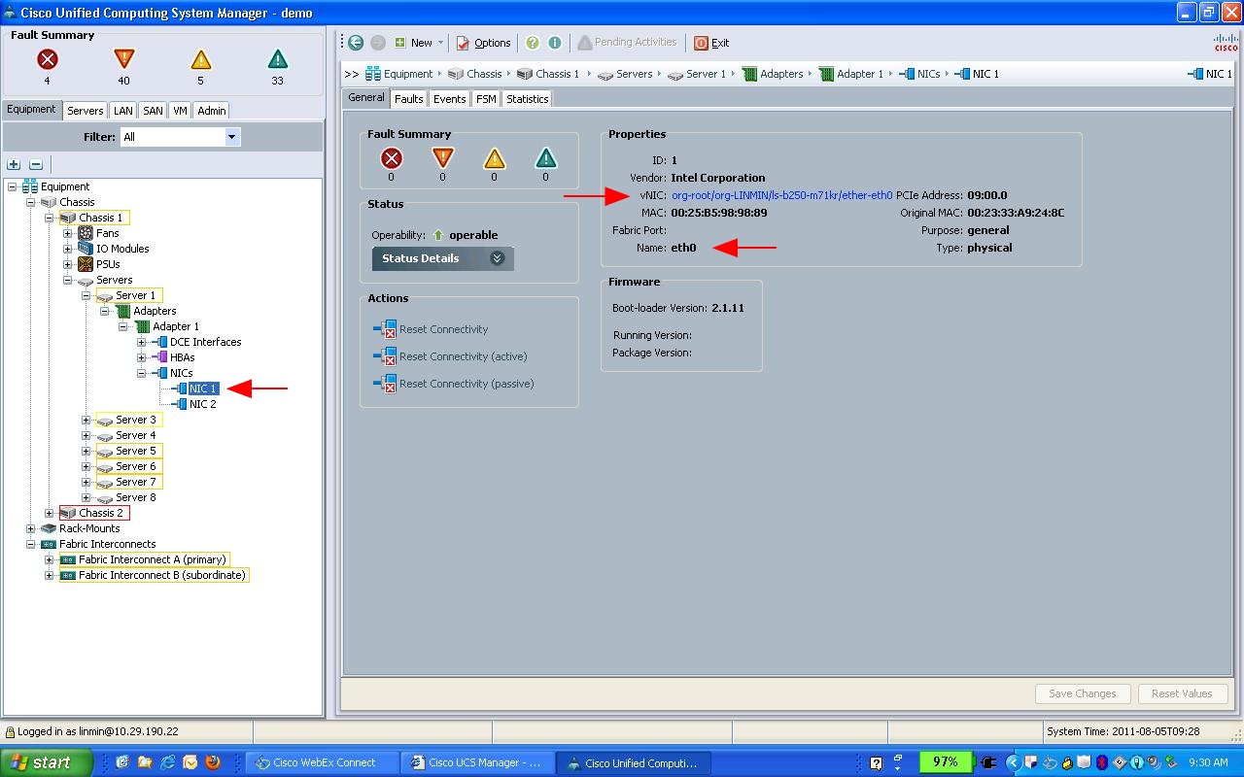Expand Fabric Interconnect A node
This screenshot has height=777, width=1244.
click(49, 559)
